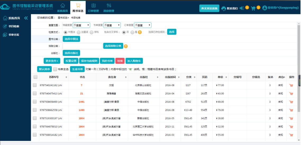This screenshot has width=301, height=145.
Task: Click cart icon for the 1493 row
Action: point(291,110)
